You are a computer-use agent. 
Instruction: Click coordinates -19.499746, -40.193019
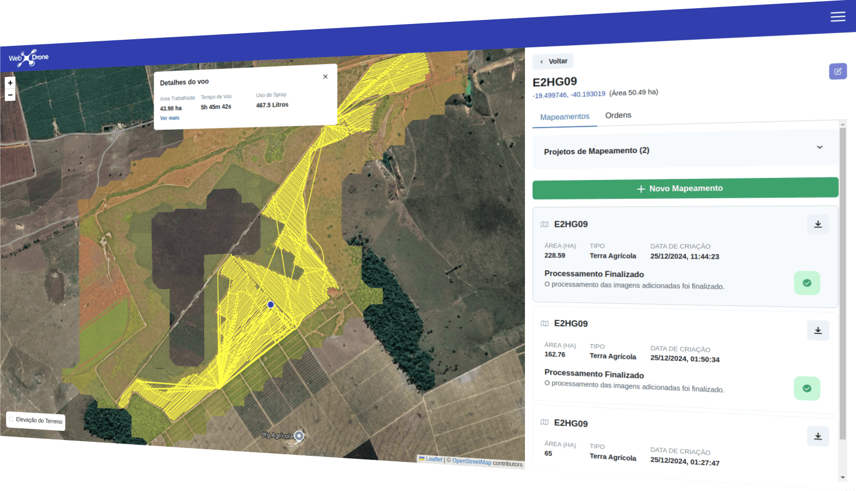[569, 95]
